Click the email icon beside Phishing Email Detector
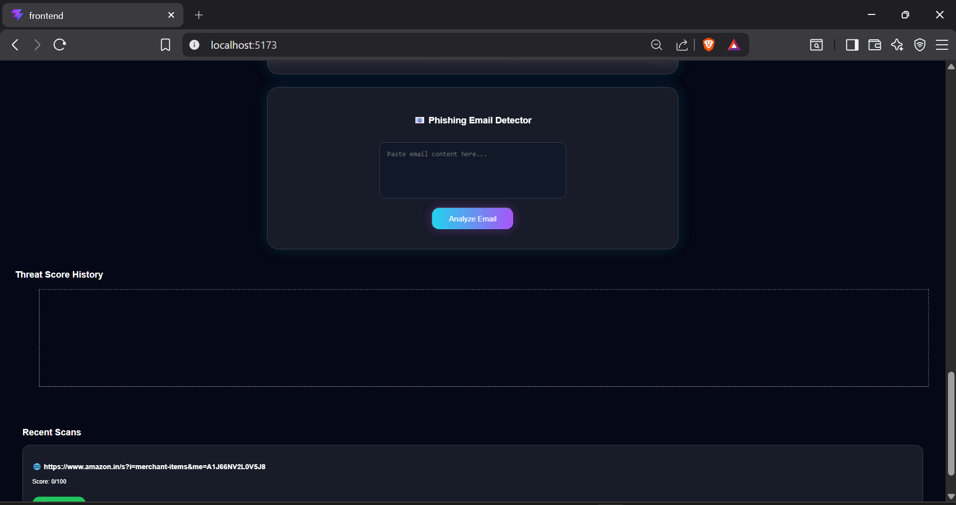The width and height of the screenshot is (956, 505). [420, 120]
